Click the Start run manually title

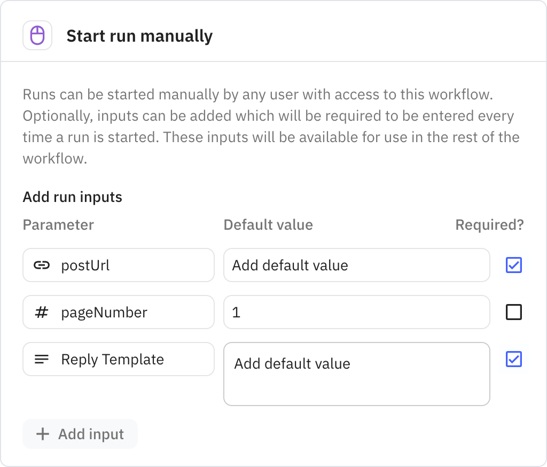[x=139, y=36]
